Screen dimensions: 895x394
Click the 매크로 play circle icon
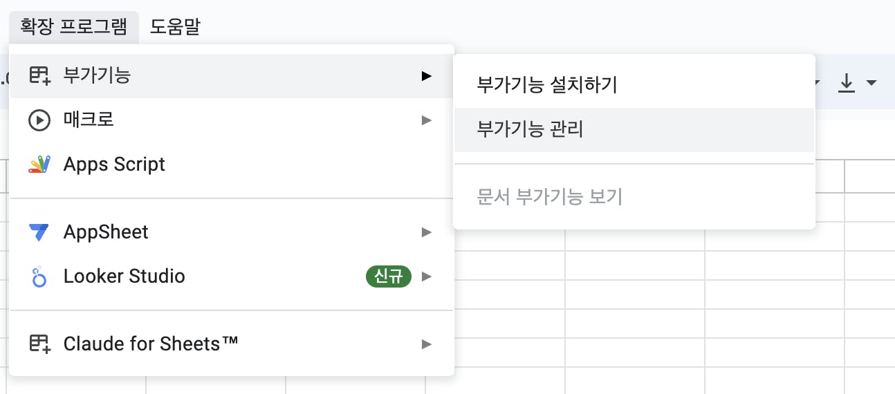tap(39, 120)
